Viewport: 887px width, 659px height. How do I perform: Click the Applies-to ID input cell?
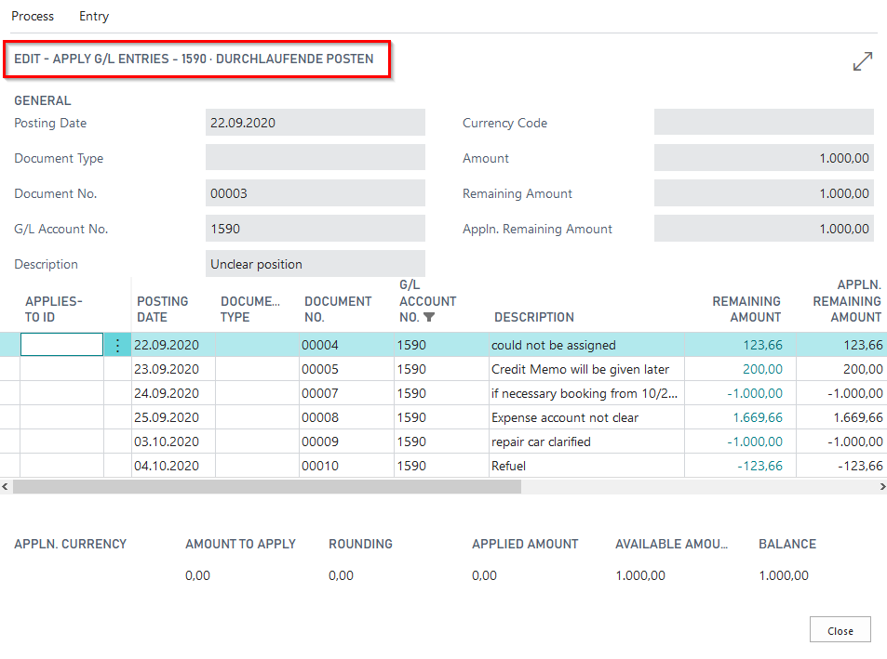(x=61, y=345)
